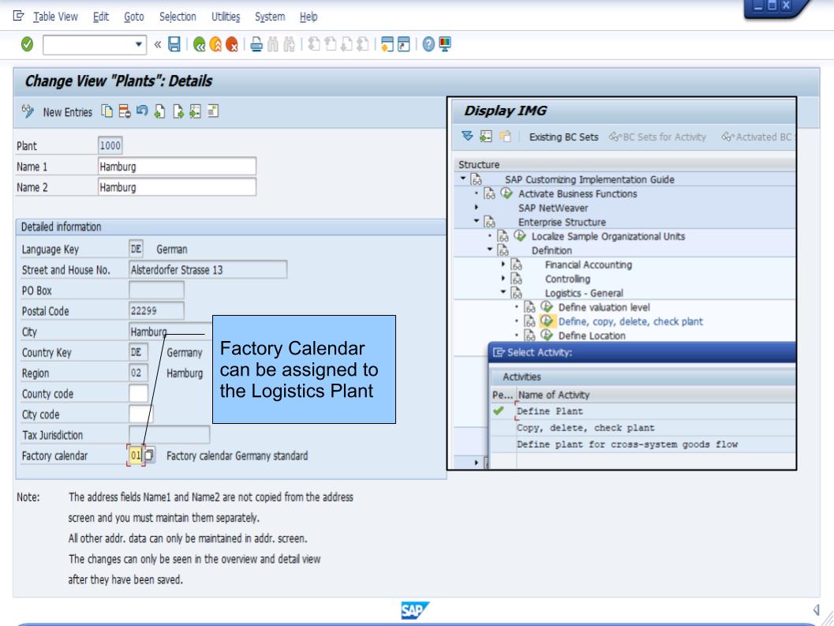This screenshot has height=626, width=834.
Task: Click the Find Next binoculars icon
Action: (290, 44)
